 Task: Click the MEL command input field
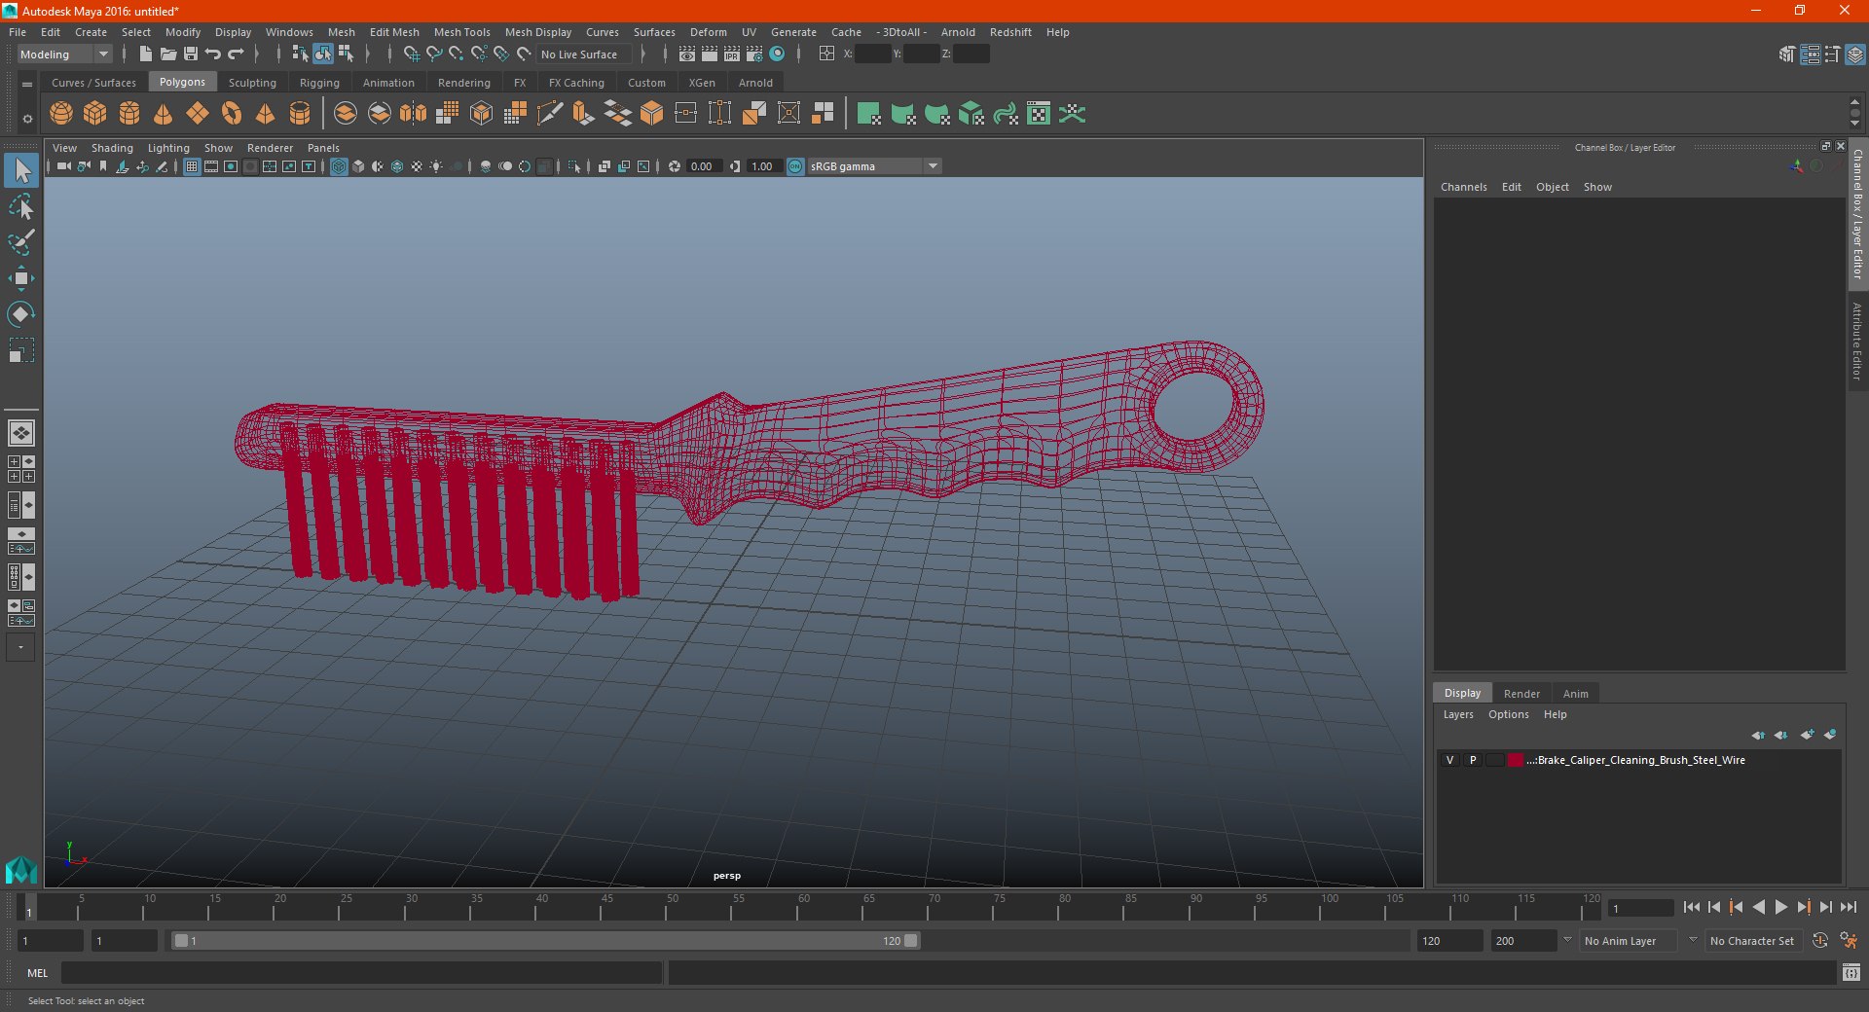coord(361,973)
